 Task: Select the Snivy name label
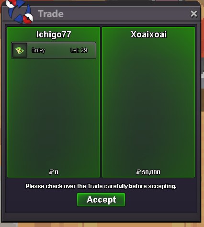[x=38, y=50]
